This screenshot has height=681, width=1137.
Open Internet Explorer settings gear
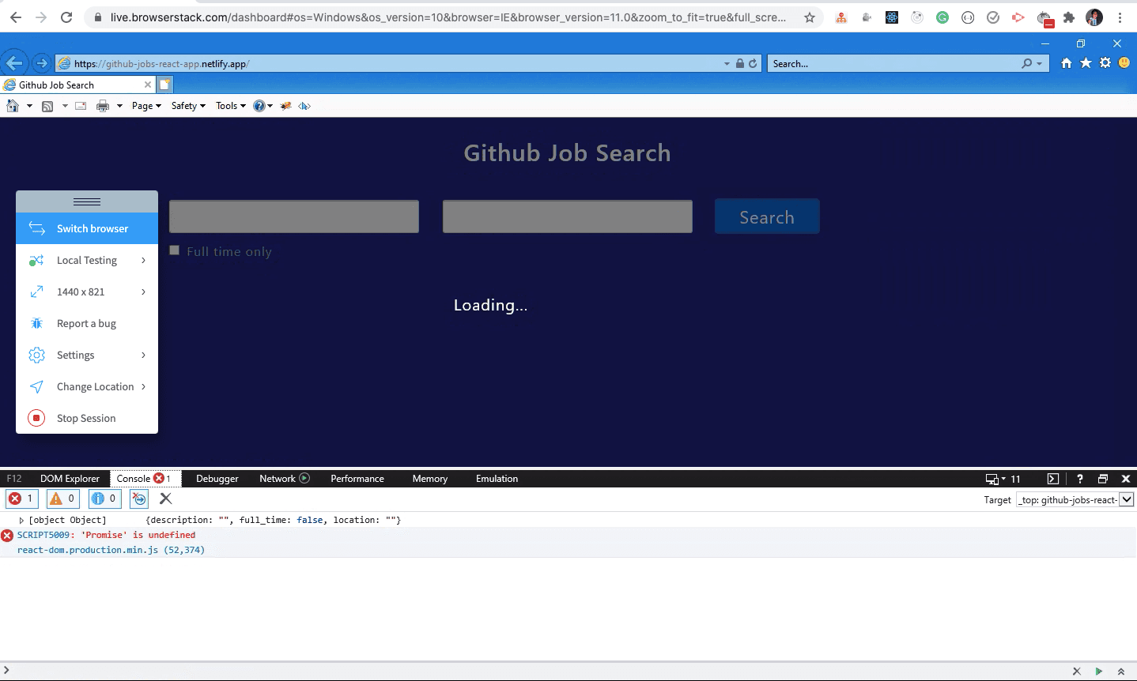(1105, 63)
